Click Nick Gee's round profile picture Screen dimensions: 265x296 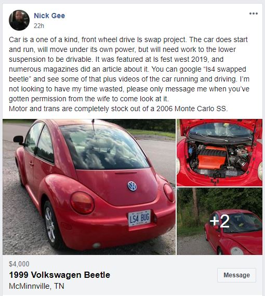click(19, 20)
